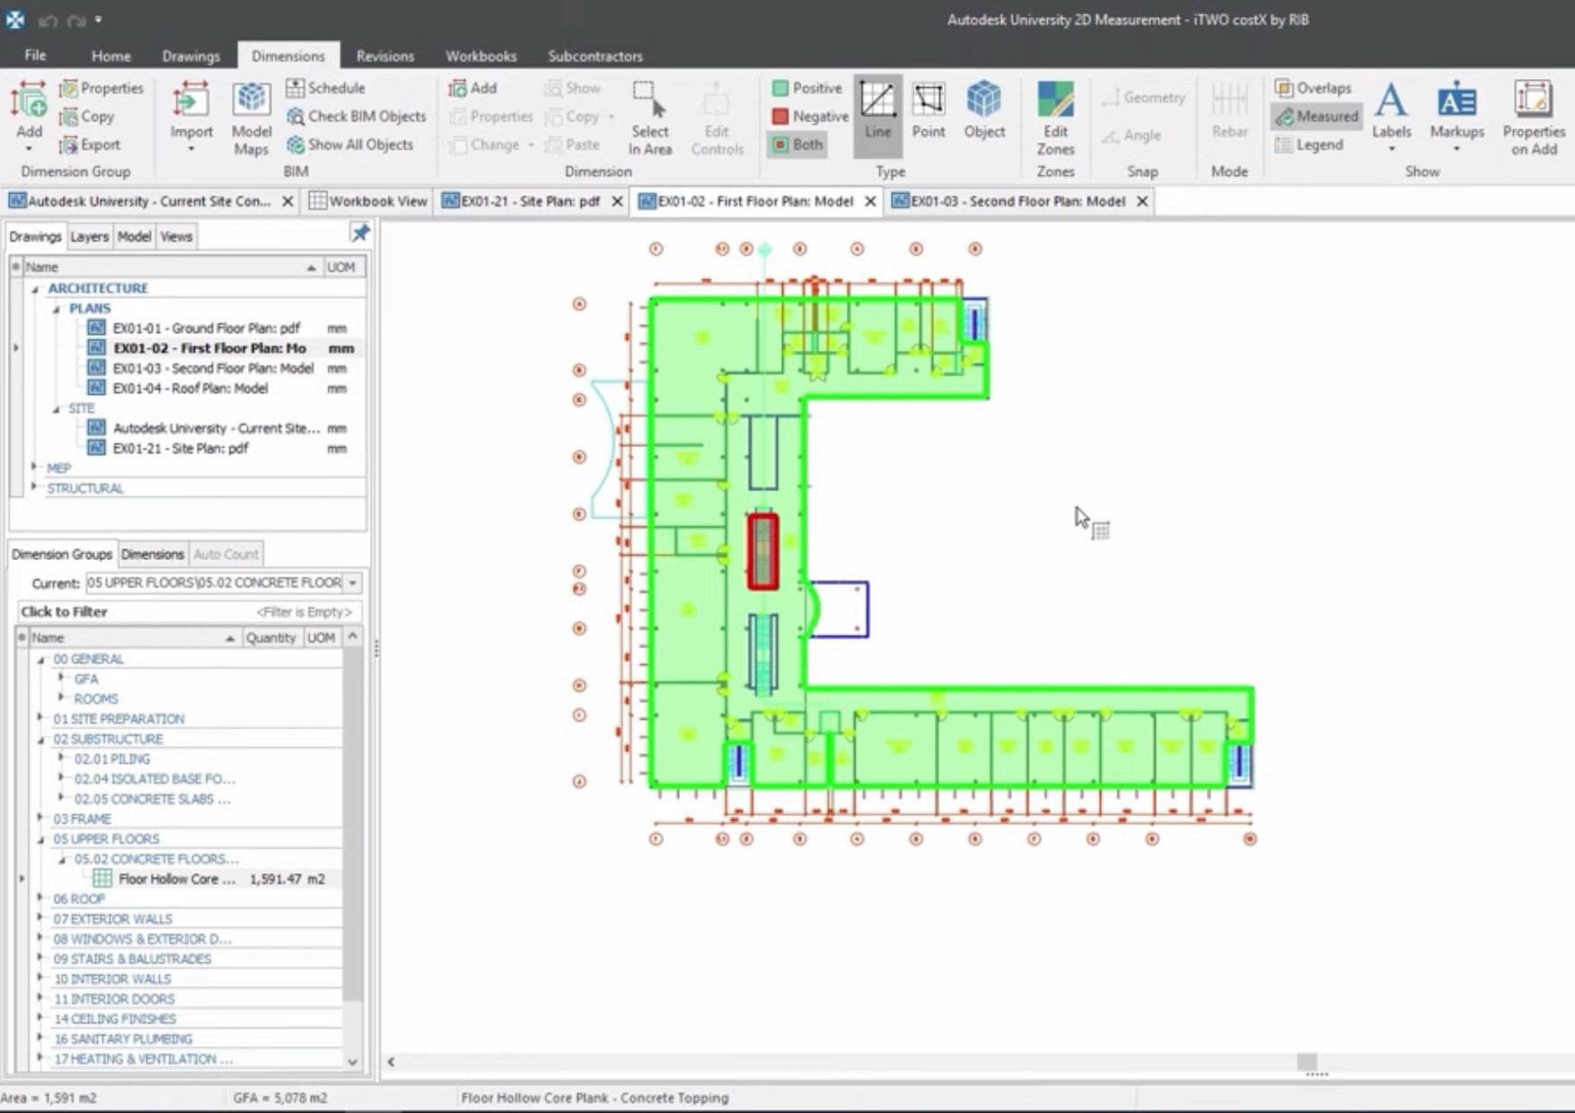
Task: Toggle Overlaps display
Action: (x=1313, y=88)
